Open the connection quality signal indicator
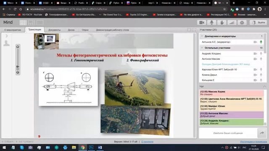 (232, 23)
